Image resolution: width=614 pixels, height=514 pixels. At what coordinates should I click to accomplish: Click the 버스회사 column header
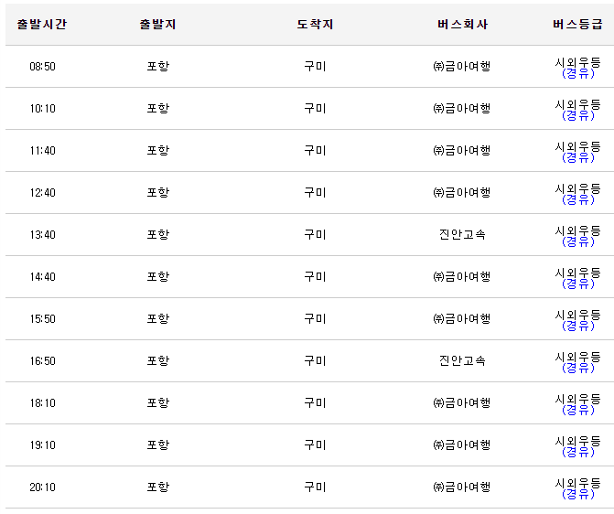coord(462,25)
